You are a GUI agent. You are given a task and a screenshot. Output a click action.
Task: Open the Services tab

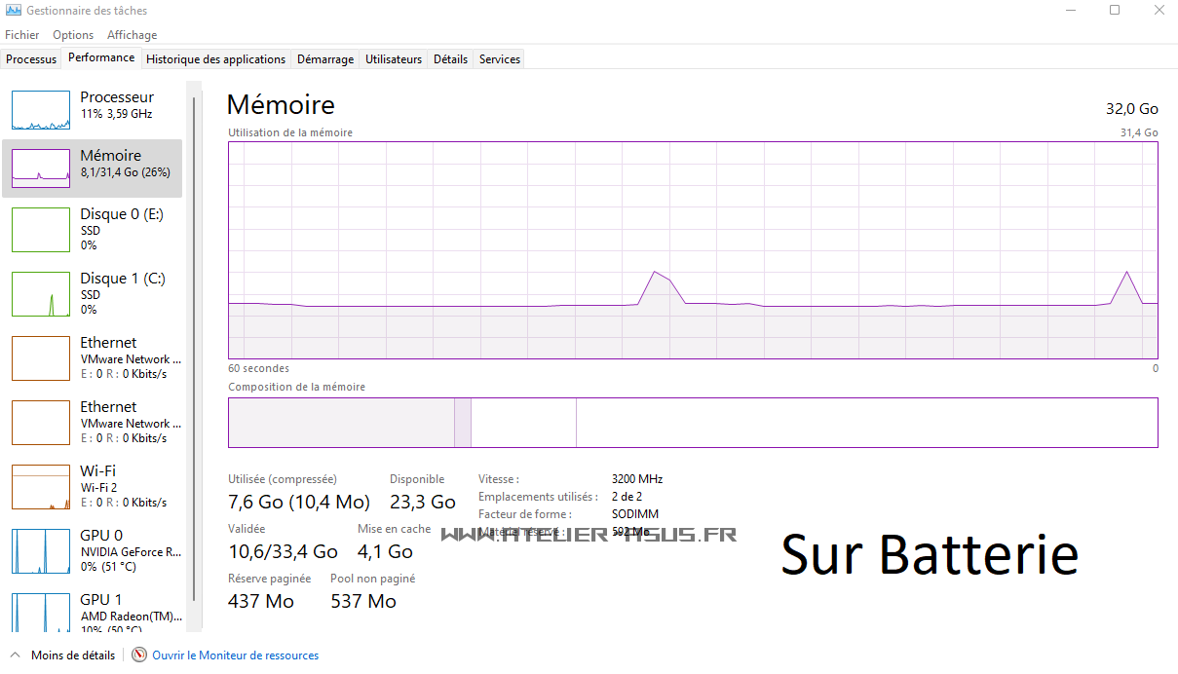click(x=500, y=59)
